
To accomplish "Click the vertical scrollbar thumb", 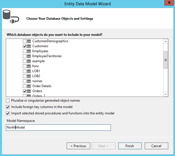I will pos(166,60).
